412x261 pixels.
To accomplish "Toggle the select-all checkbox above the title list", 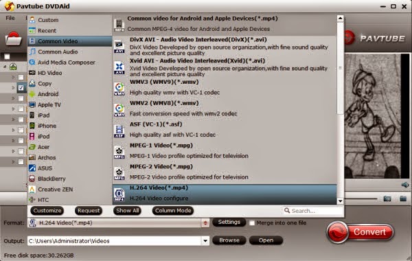I will click(x=7, y=56).
